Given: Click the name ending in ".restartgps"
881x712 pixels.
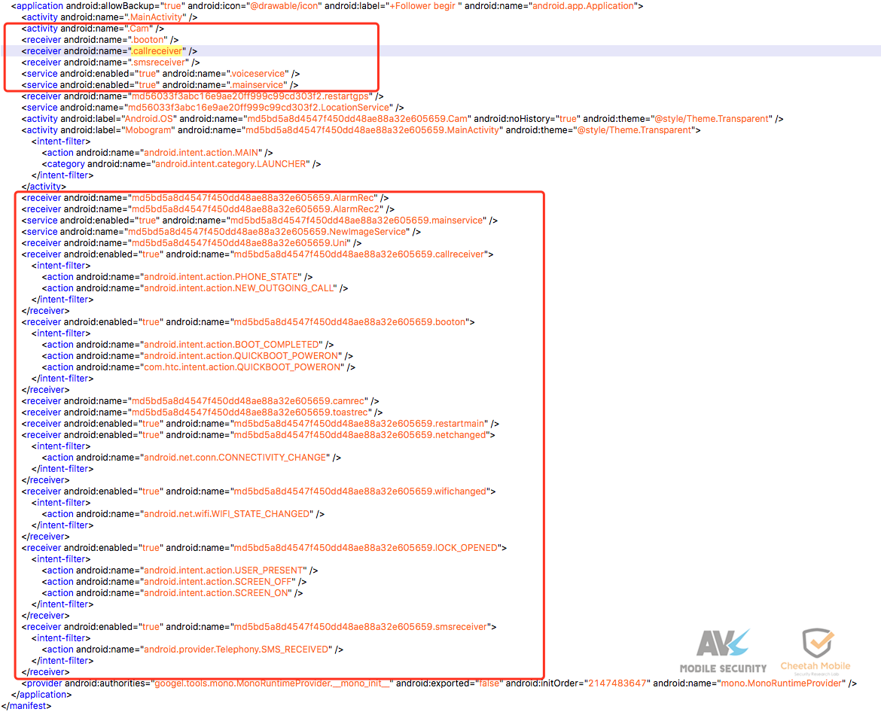Looking at the screenshot, I should click(250, 96).
